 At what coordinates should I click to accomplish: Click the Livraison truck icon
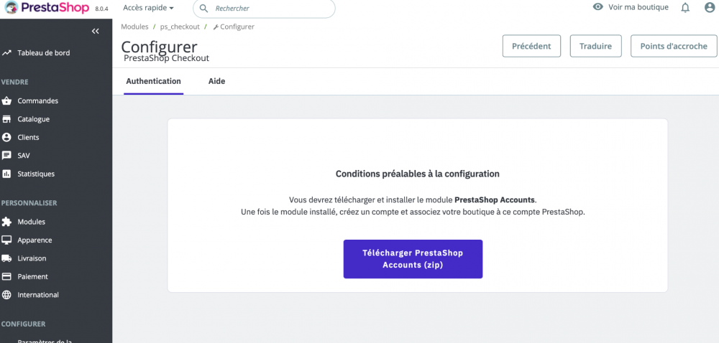click(x=6, y=258)
